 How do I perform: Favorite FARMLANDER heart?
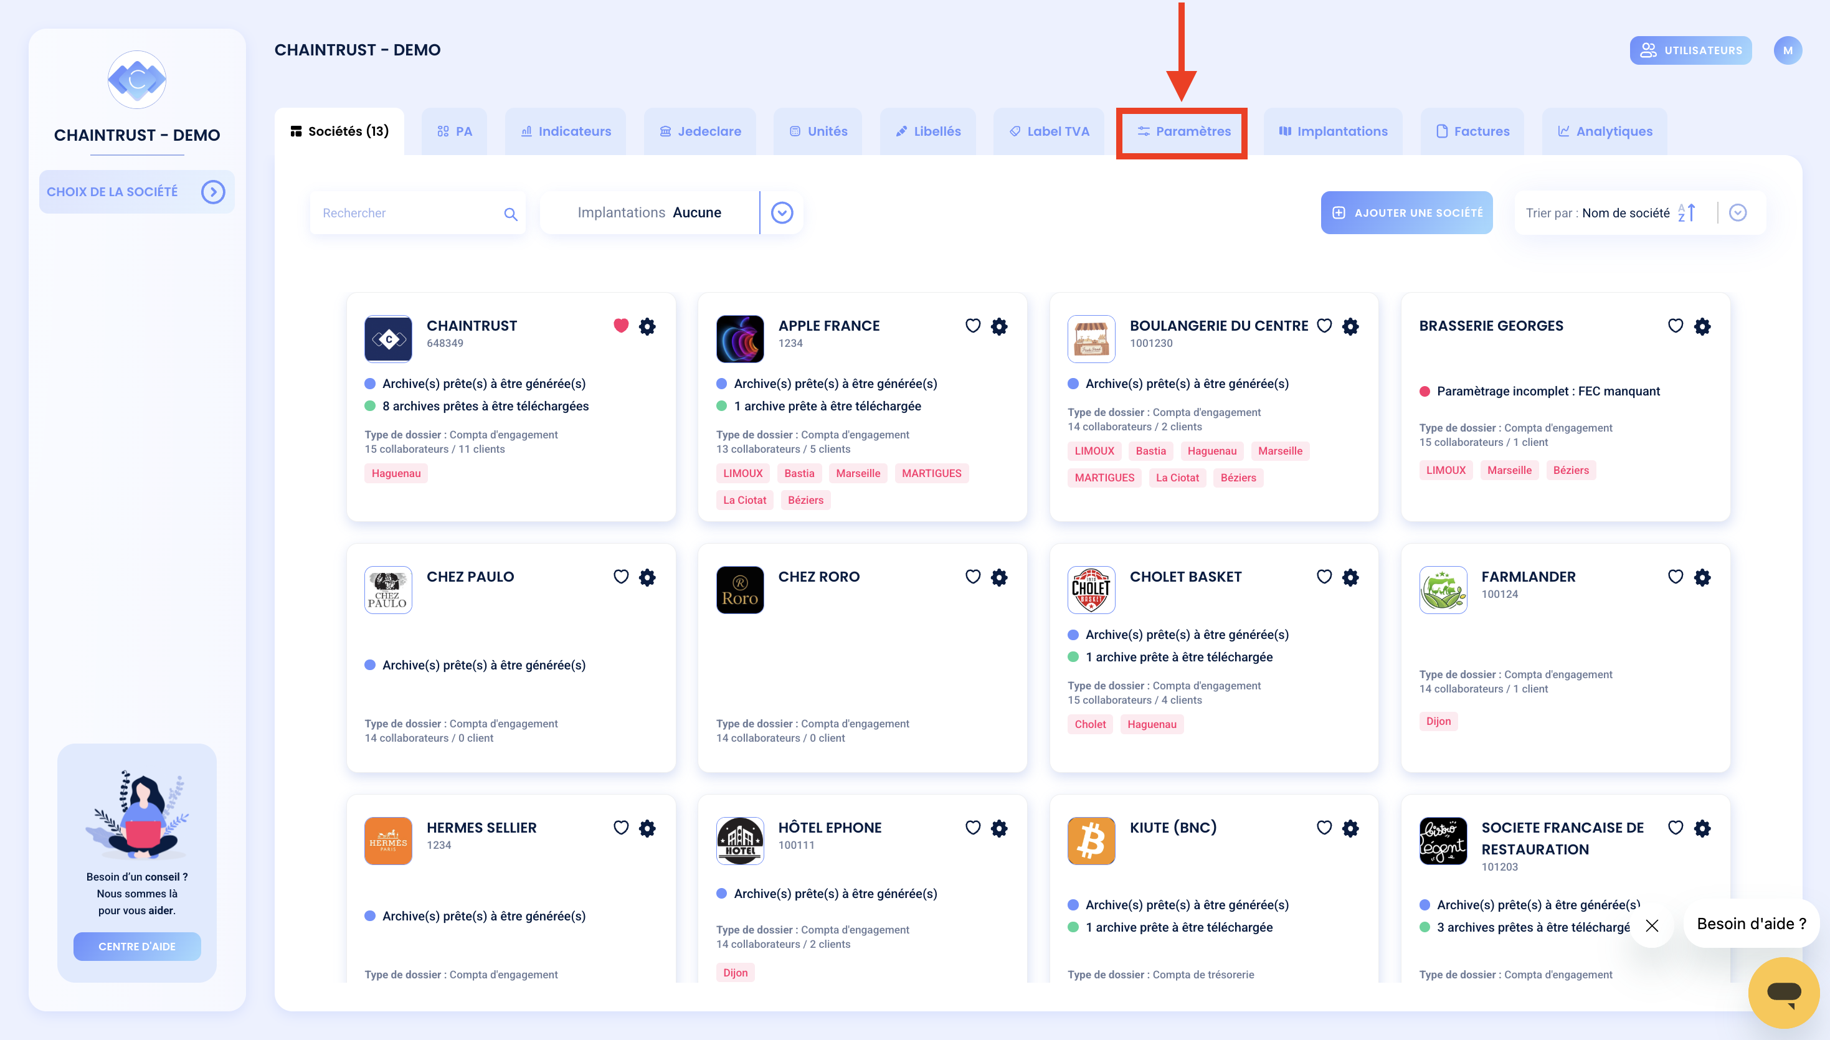coord(1675,577)
